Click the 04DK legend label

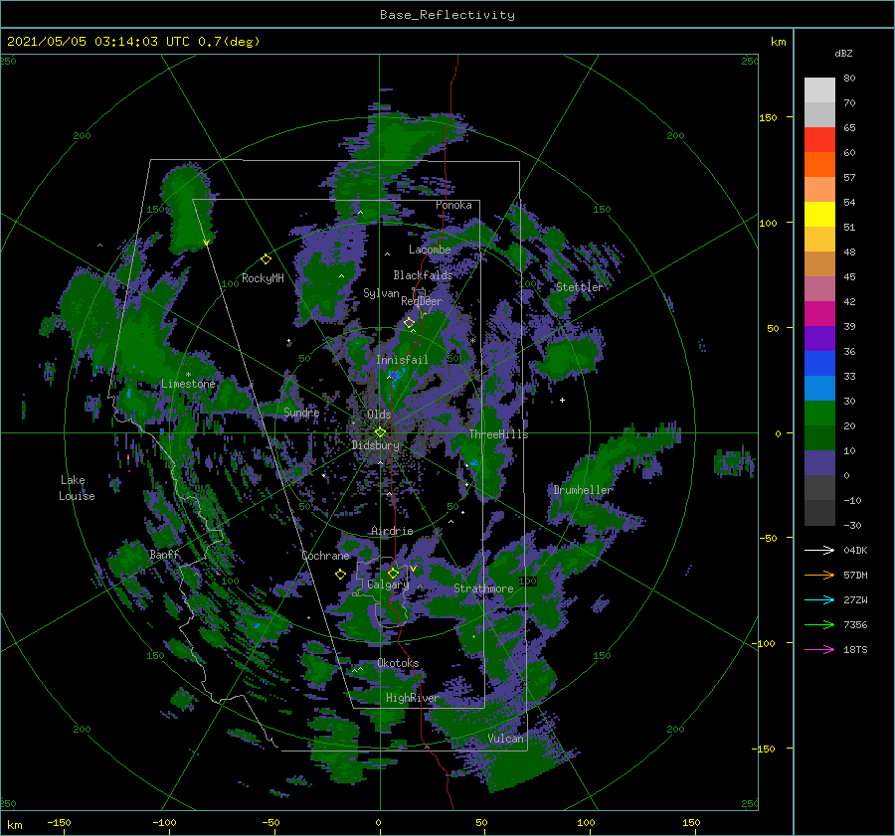coord(855,550)
